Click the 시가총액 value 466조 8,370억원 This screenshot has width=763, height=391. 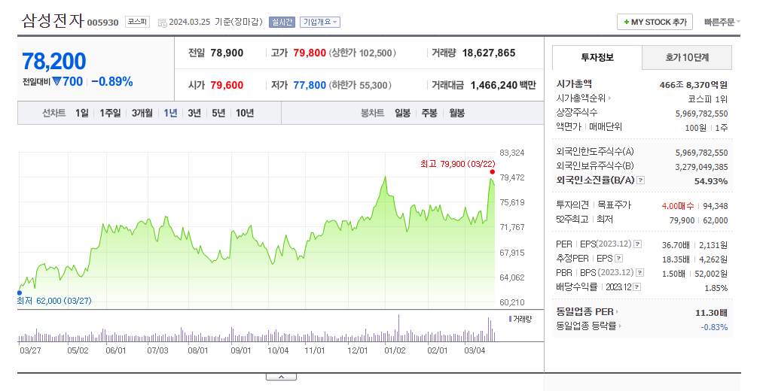(x=694, y=85)
